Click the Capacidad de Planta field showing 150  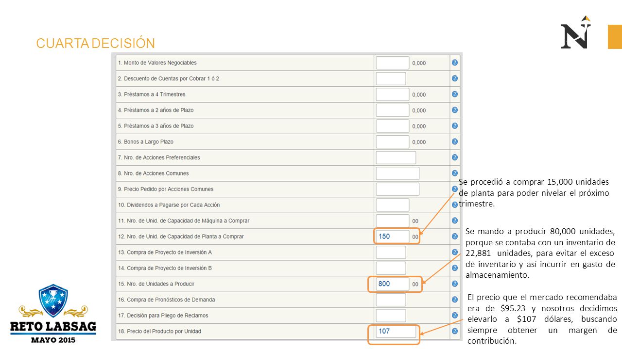pos(393,237)
